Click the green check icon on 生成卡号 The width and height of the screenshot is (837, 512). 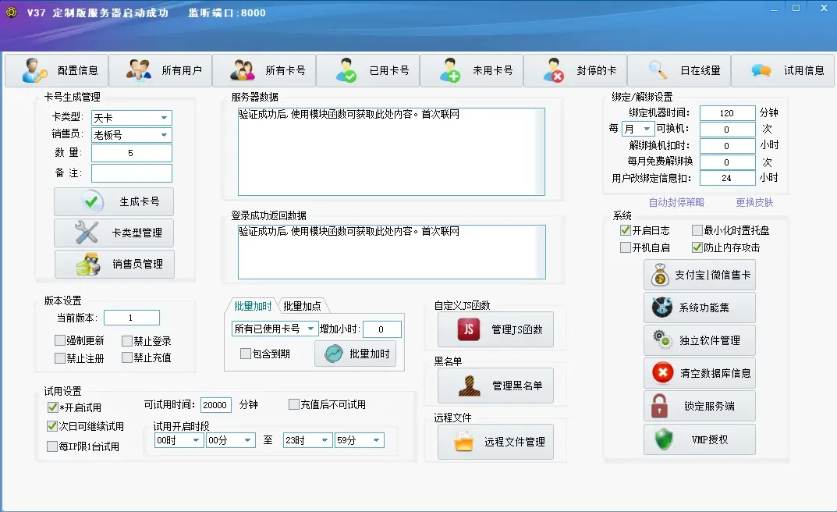(x=91, y=201)
